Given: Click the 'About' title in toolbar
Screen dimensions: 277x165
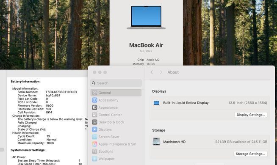Looking at the screenshot, I should point(173,72).
